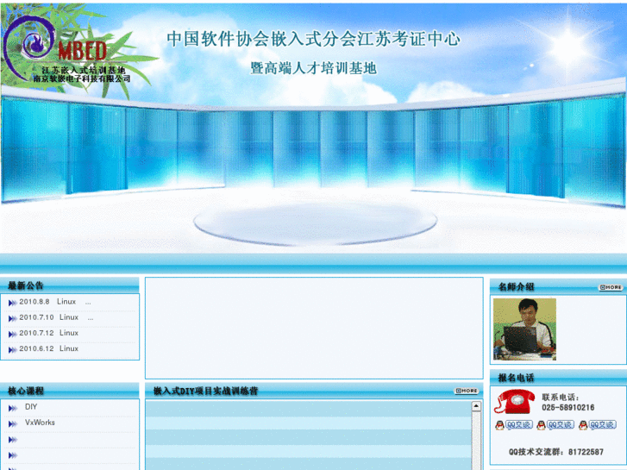Viewport: 627px width, 470px height.
Task: Click the 核心课程 section header
Action: 70,391
